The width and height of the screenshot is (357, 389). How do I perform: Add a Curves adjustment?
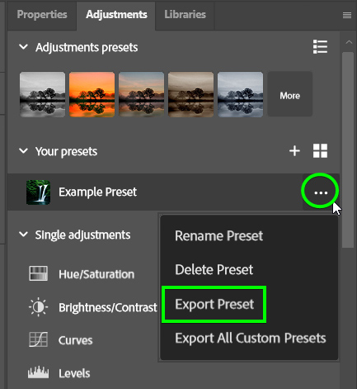coord(61,340)
